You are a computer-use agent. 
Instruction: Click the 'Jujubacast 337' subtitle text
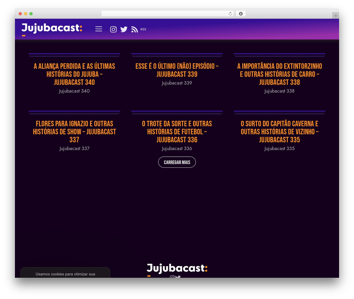click(74, 148)
